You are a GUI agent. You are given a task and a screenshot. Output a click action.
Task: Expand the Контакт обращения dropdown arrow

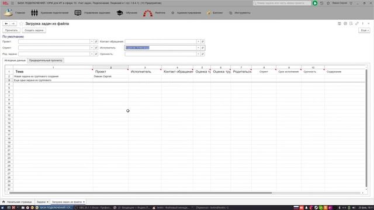click(198, 41)
